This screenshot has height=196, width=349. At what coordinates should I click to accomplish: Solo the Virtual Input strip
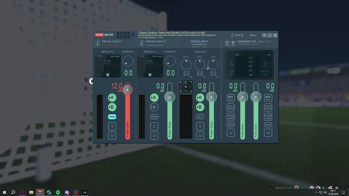click(200, 126)
